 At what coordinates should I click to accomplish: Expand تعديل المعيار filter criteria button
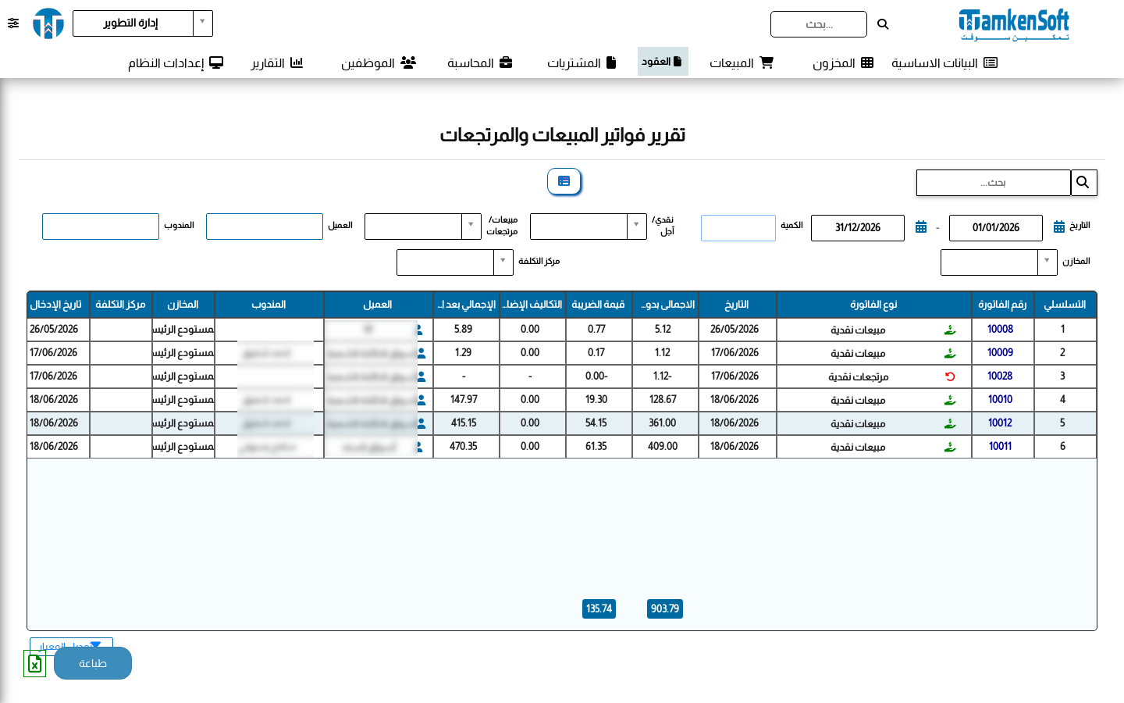pos(71,645)
